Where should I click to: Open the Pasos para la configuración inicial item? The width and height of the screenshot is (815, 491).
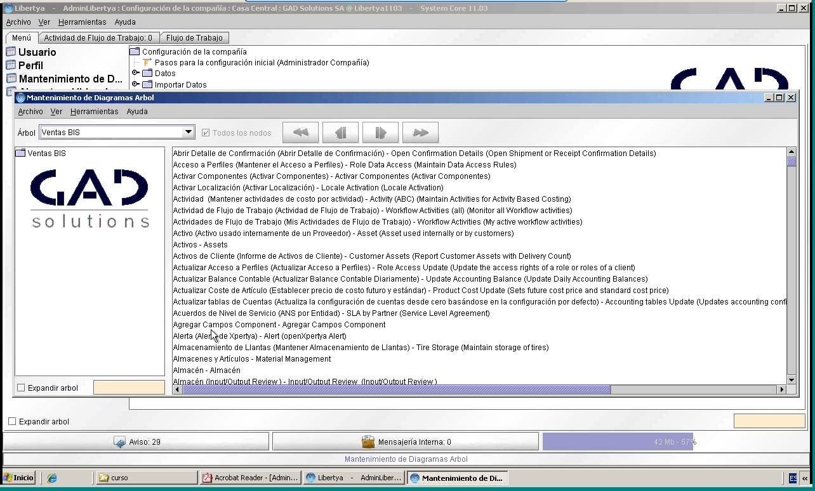tap(262, 63)
